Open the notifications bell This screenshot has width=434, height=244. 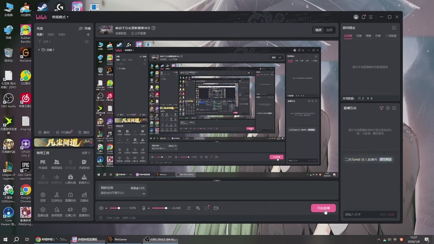tap(363, 17)
